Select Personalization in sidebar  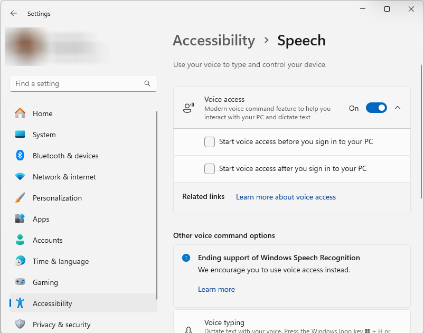coord(83,198)
